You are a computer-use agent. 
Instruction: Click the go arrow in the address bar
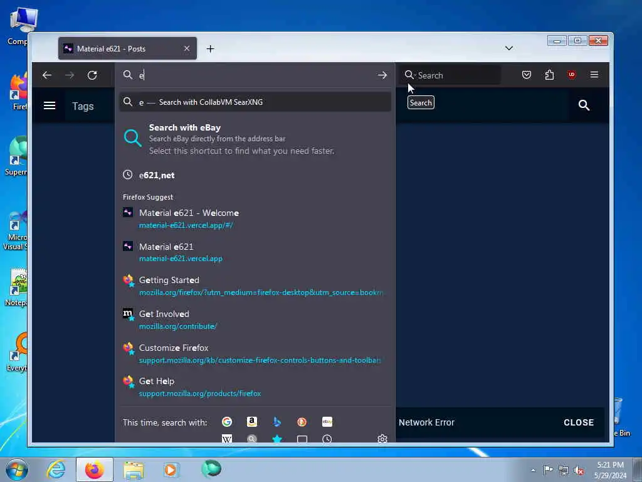tap(382, 75)
